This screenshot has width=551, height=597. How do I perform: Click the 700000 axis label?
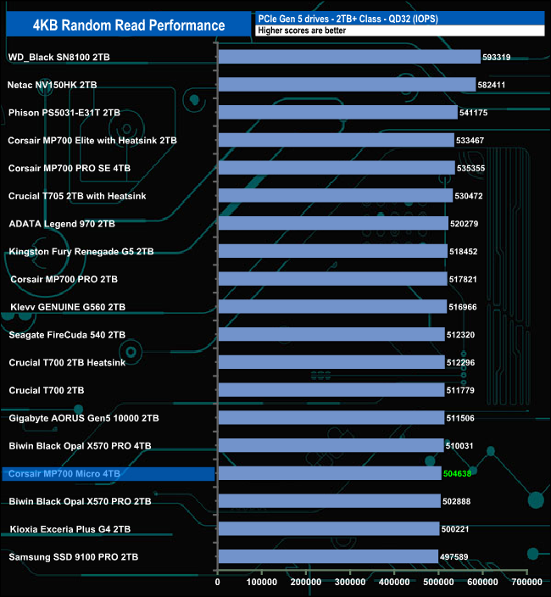point(526,582)
